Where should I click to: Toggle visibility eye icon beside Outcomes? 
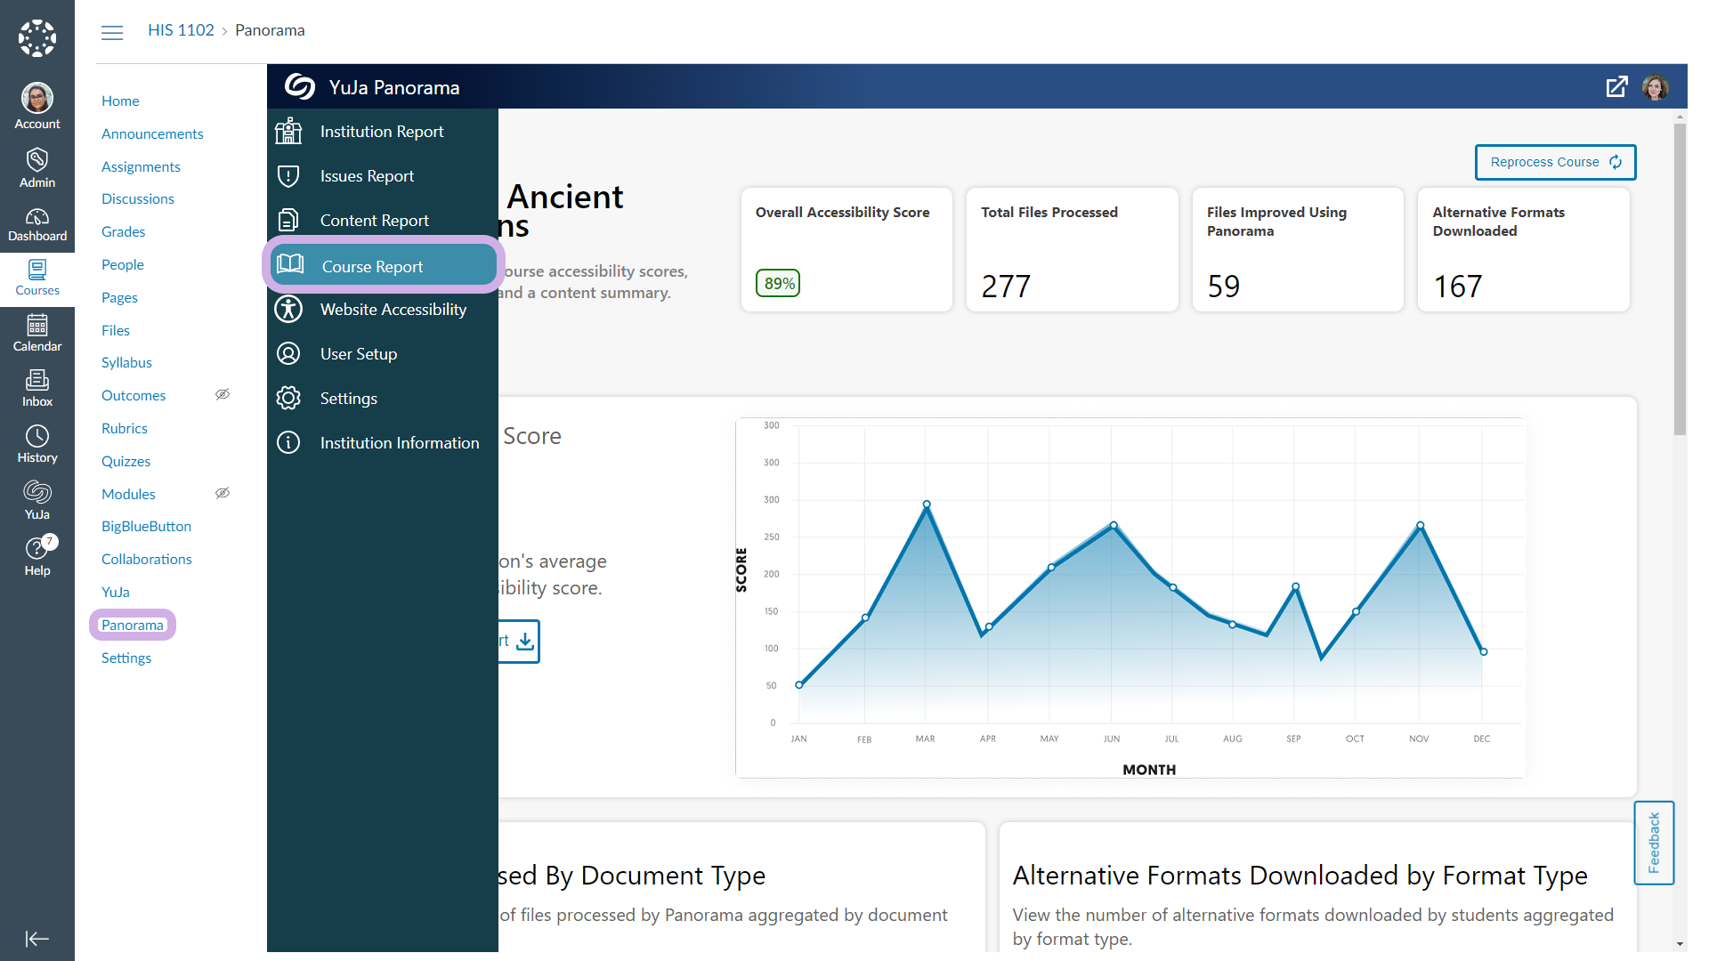[x=223, y=394]
